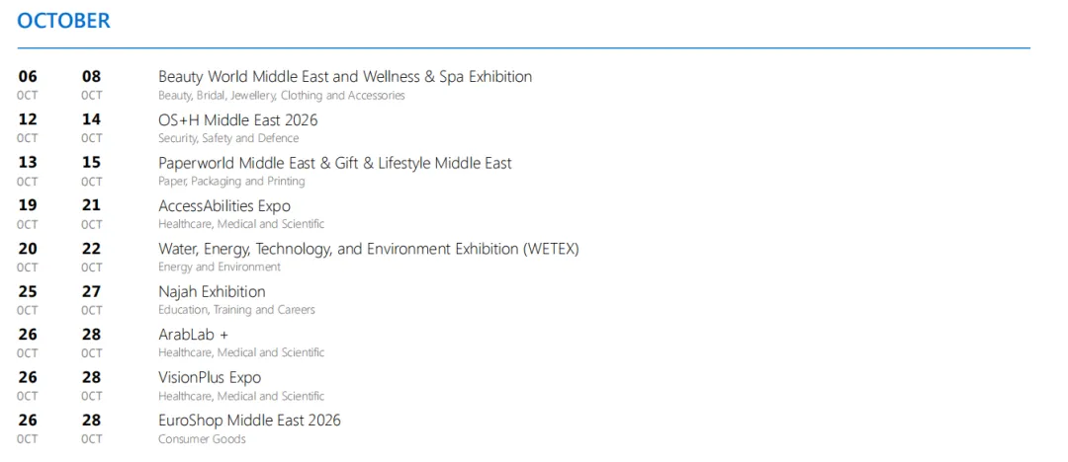This screenshot has width=1068, height=462.
Task: Open ArabLab + event
Action: (193, 335)
